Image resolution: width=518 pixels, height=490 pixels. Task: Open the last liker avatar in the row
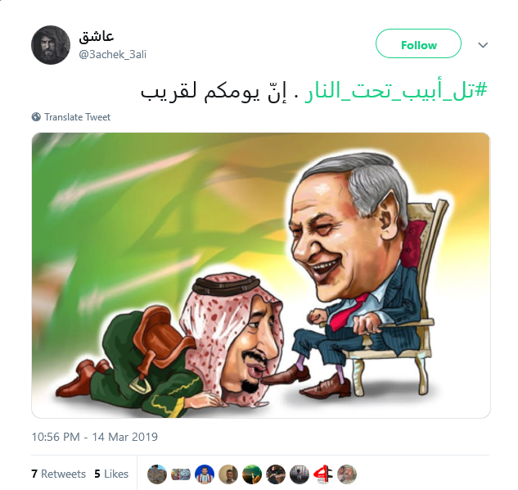[347, 474]
